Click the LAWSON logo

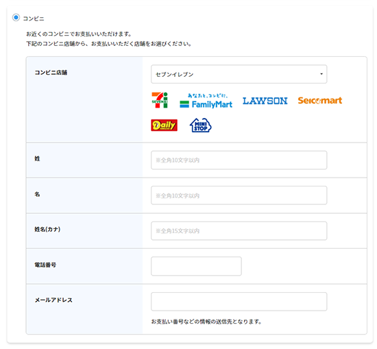[x=265, y=101]
